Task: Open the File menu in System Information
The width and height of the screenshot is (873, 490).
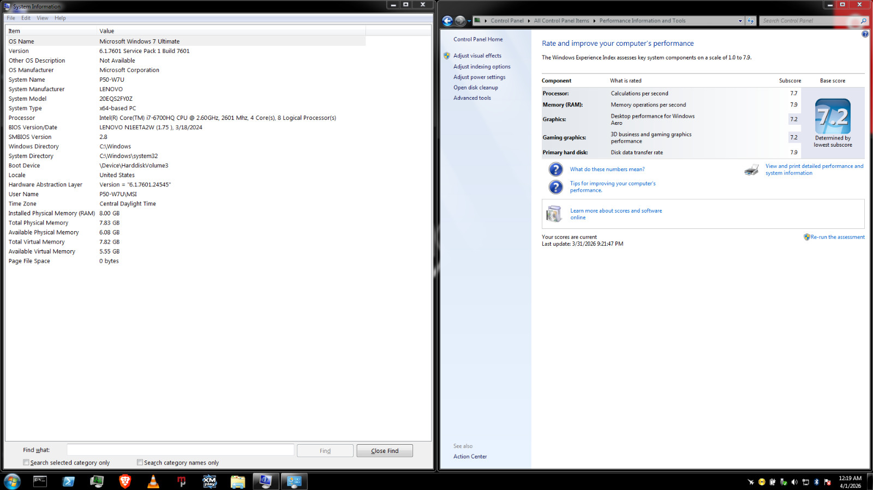Action: [x=11, y=18]
